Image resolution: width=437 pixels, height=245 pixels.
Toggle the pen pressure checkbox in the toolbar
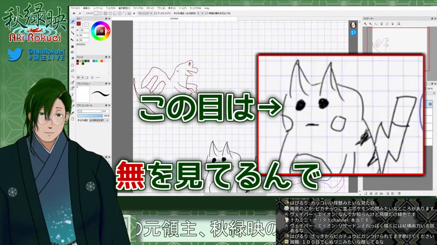207,13
